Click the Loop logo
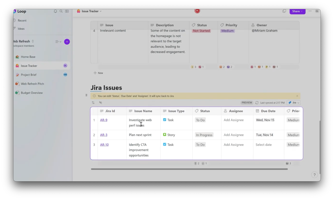Image resolution: width=334 pixels, height=199 pixels. click(15, 11)
